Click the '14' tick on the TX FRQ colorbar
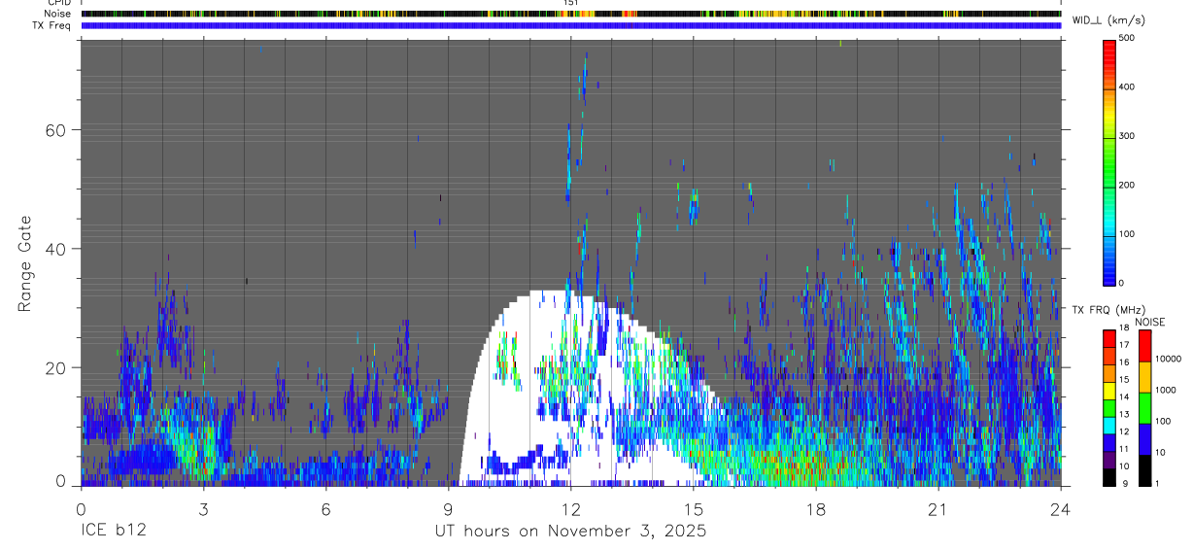 click(x=1126, y=397)
